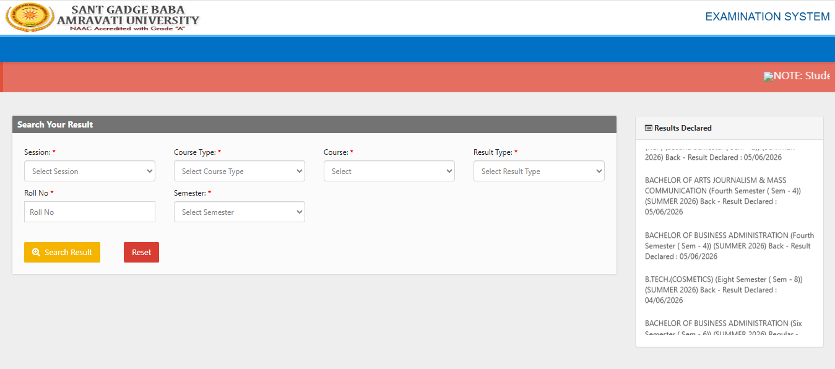Click the list icon beside Results Declared

point(649,128)
